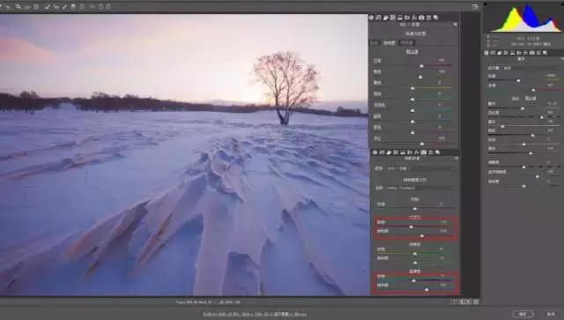Image resolution: width=564 pixels, height=320 pixels.
Task: Open the Adobe Standard camera profile dropdown
Action: point(419,188)
